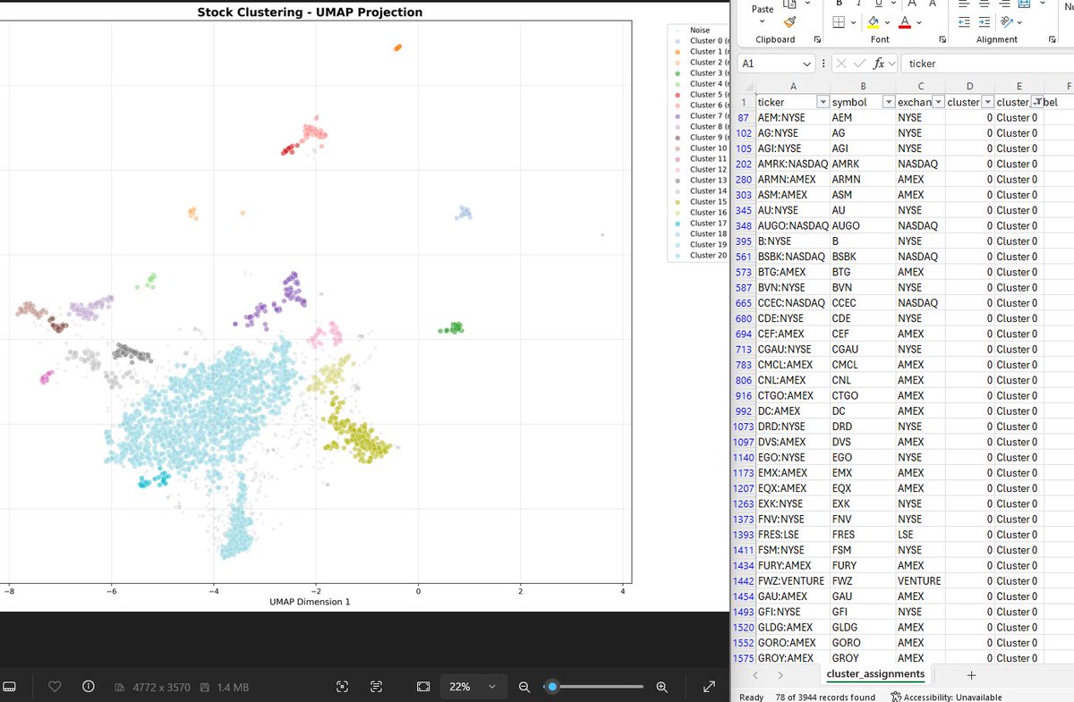1074x702 pixels.
Task: Add a new sheet with plus button
Action: point(972,675)
